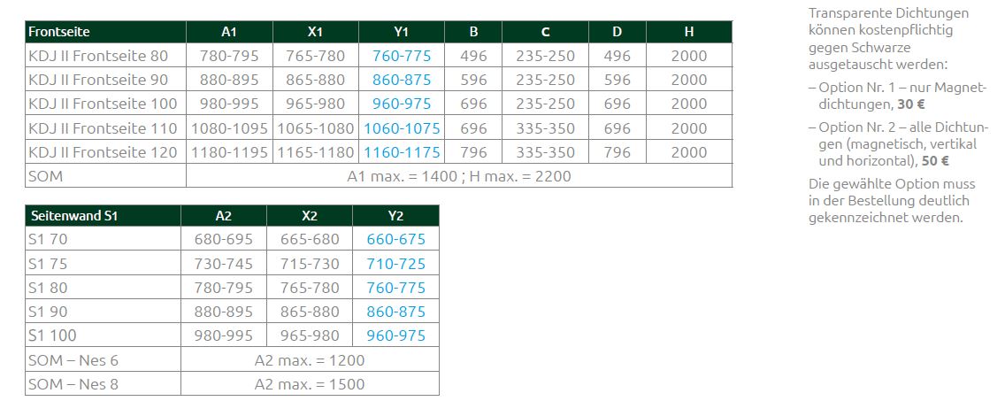Select the X2 column header

(310, 215)
